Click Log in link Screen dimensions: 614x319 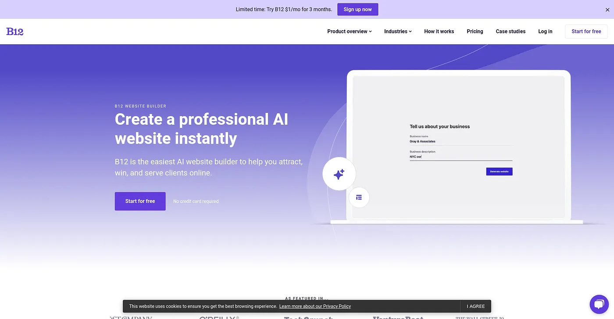click(x=545, y=32)
